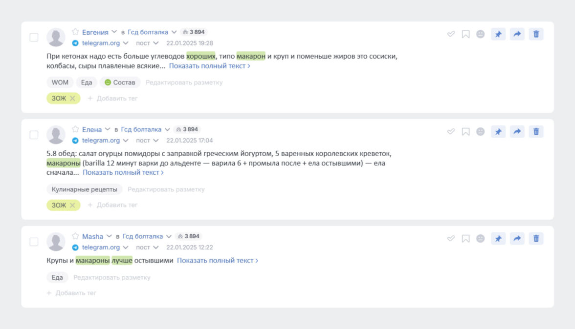The width and height of the screenshot is (575, 329).
Task: Click the Еда label in Masha's post
Action: pyautogui.click(x=57, y=277)
